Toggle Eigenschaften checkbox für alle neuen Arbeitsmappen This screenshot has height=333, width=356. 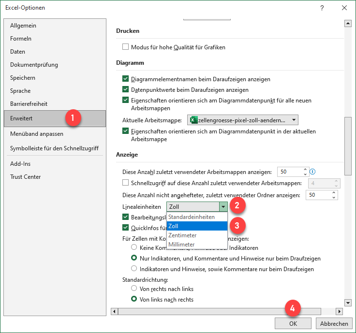click(126, 100)
